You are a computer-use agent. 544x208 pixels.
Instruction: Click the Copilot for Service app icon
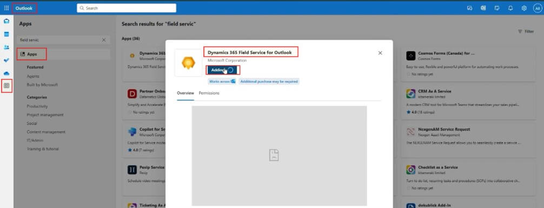[132, 131]
